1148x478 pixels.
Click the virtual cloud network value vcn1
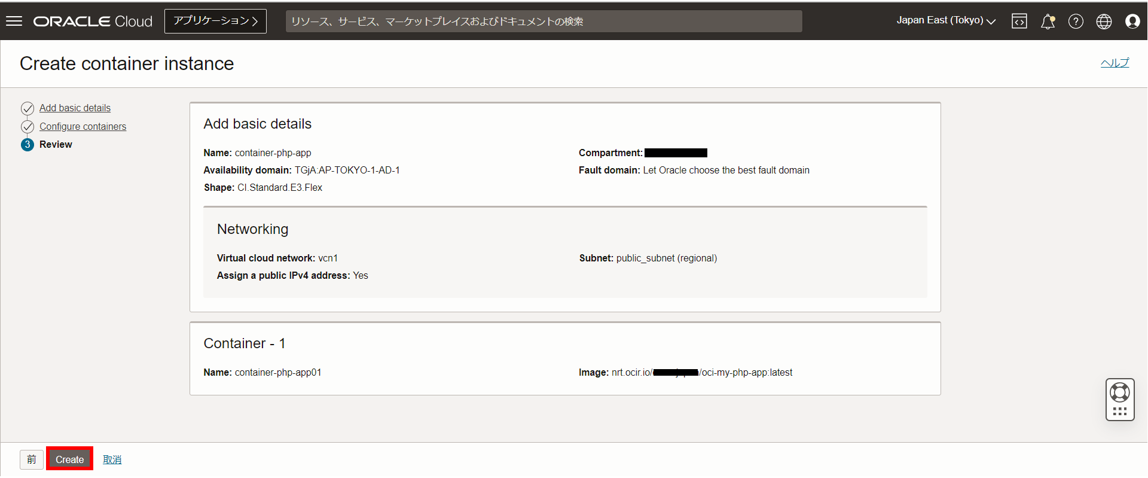pos(328,258)
